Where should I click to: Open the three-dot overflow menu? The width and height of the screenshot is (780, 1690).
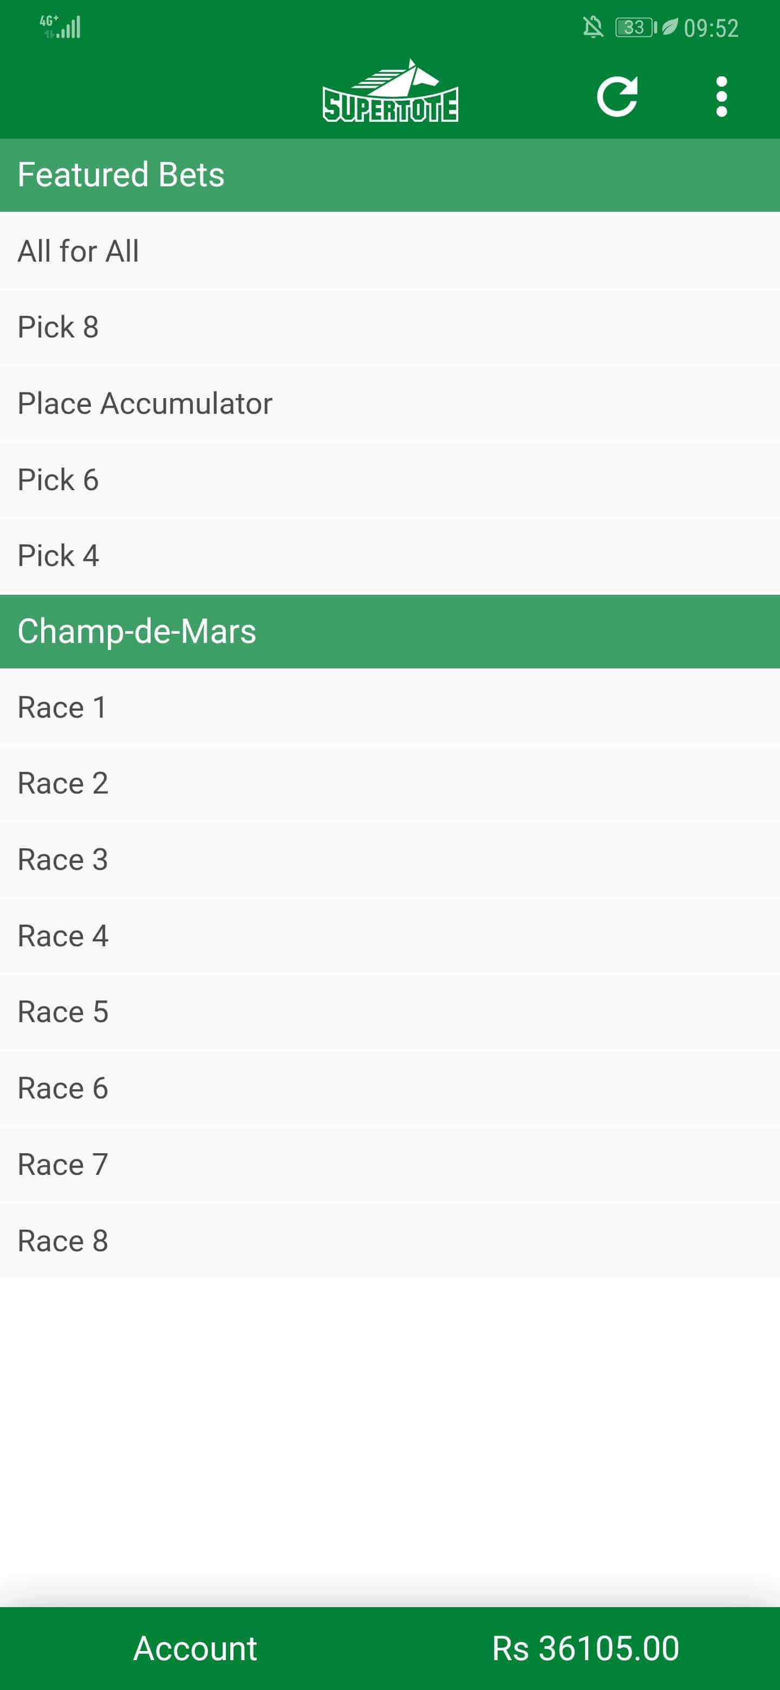click(721, 97)
